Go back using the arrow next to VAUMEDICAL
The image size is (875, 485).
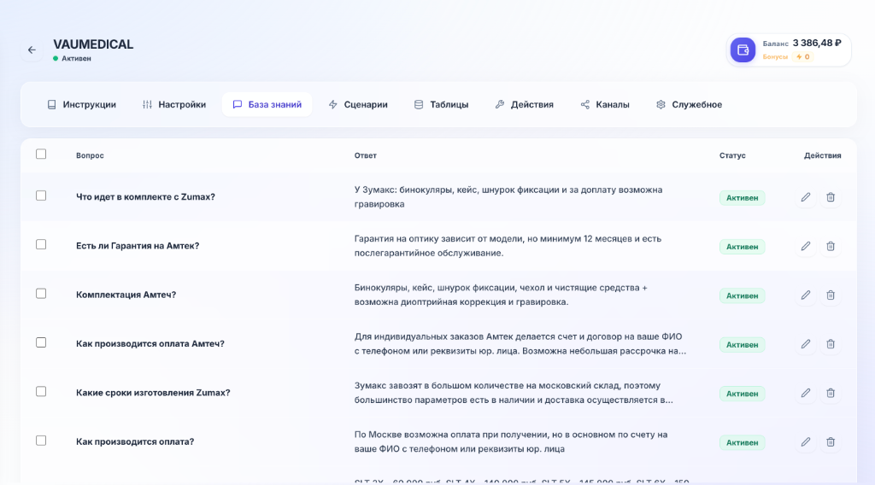point(32,50)
